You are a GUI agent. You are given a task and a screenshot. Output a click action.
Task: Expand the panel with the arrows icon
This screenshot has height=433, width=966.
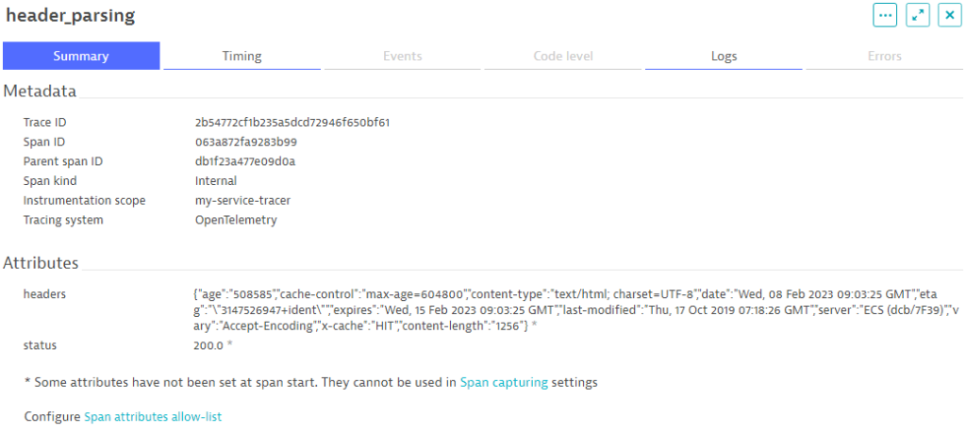(x=918, y=15)
